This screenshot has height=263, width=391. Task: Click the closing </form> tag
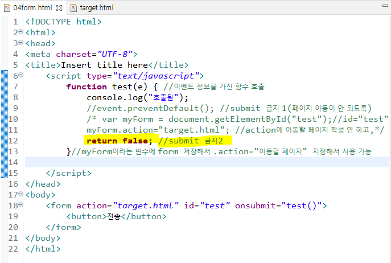pyautogui.click(x=64, y=227)
